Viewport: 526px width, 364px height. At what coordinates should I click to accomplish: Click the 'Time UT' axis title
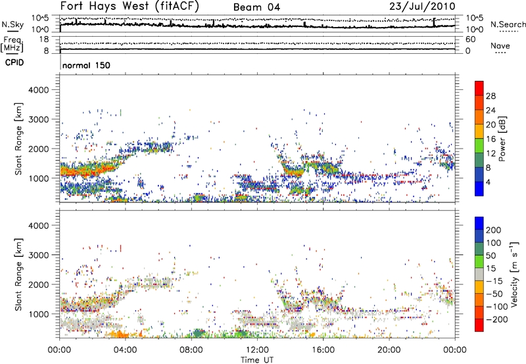pos(257,360)
